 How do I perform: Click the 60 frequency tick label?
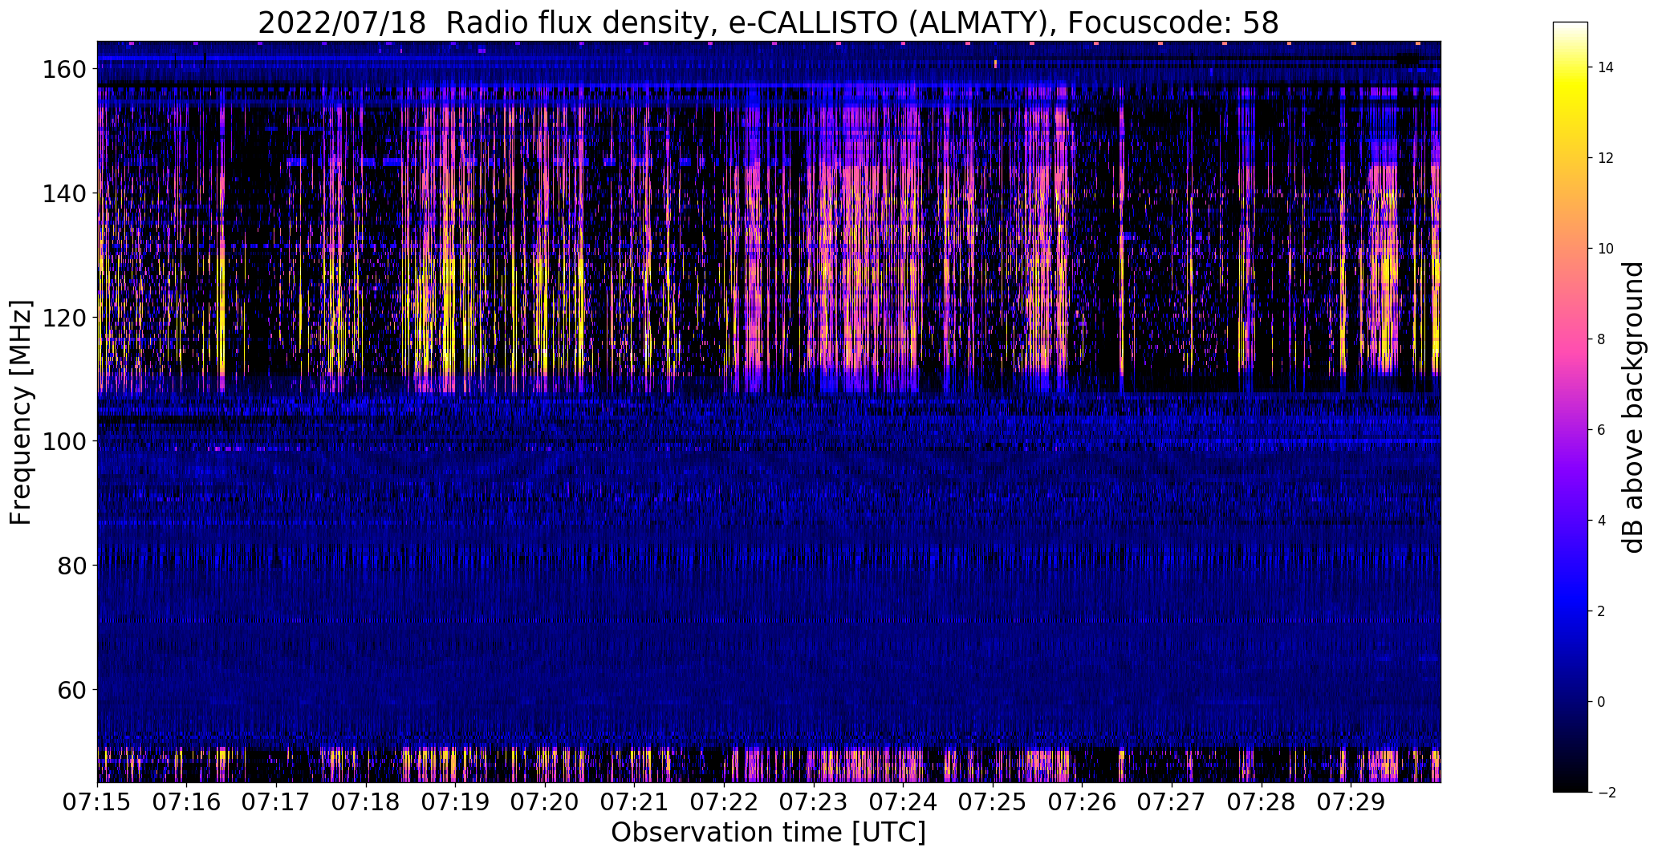(71, 689)
